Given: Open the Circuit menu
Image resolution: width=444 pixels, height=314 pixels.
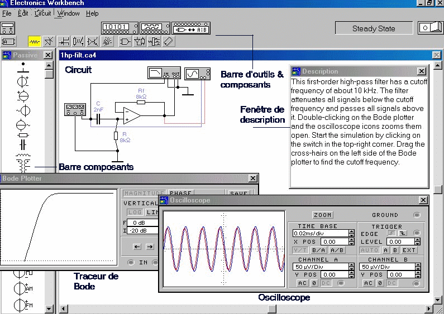Looking at the screenshot, I should tap(43, 13).
